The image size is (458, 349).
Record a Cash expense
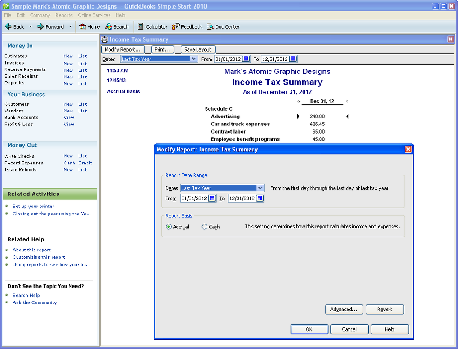(69, 163)
